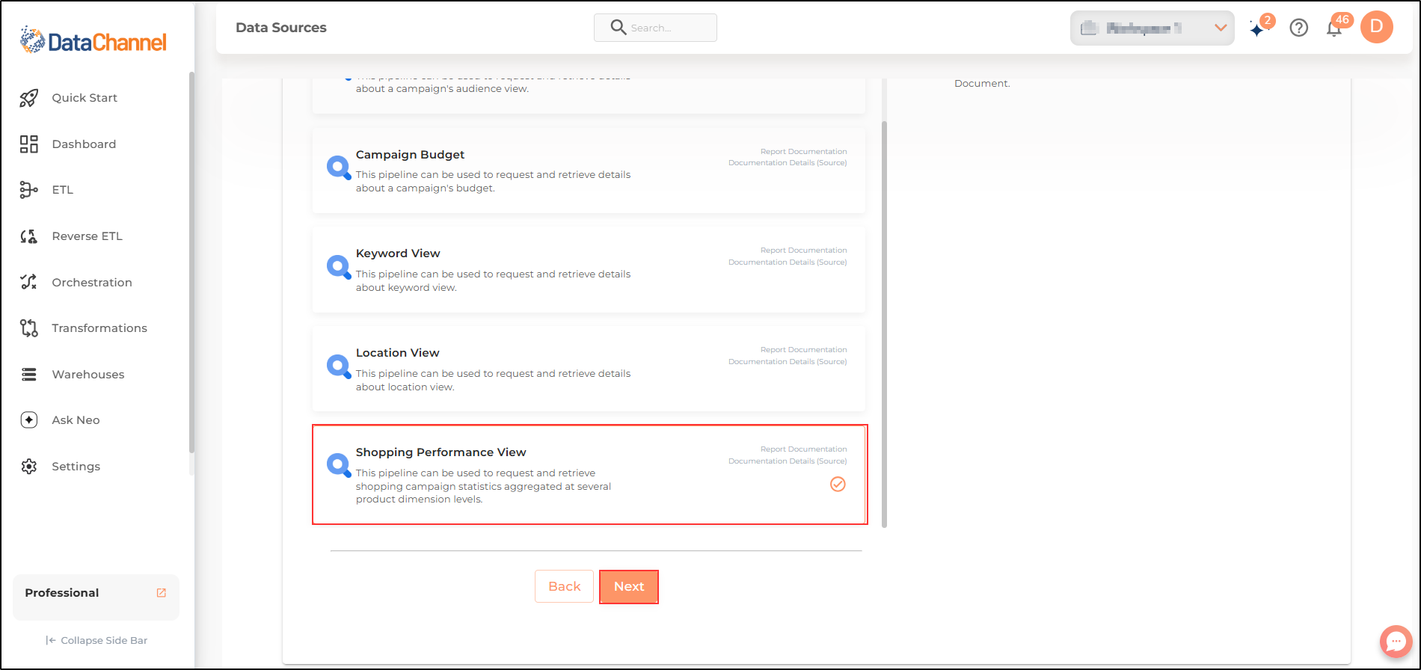Open the Dashboard grid icon

(29, 144)
